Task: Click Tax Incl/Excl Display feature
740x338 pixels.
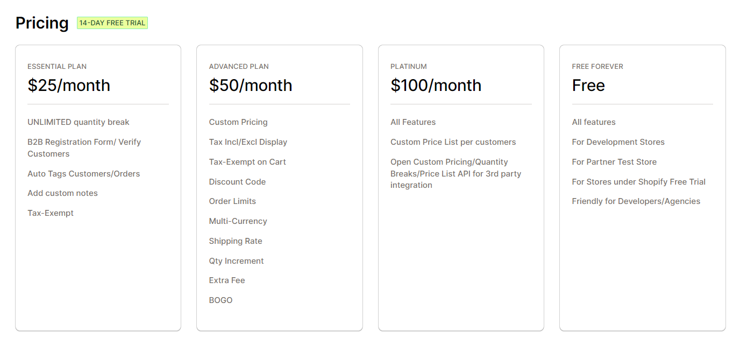Action: [248, 142]
